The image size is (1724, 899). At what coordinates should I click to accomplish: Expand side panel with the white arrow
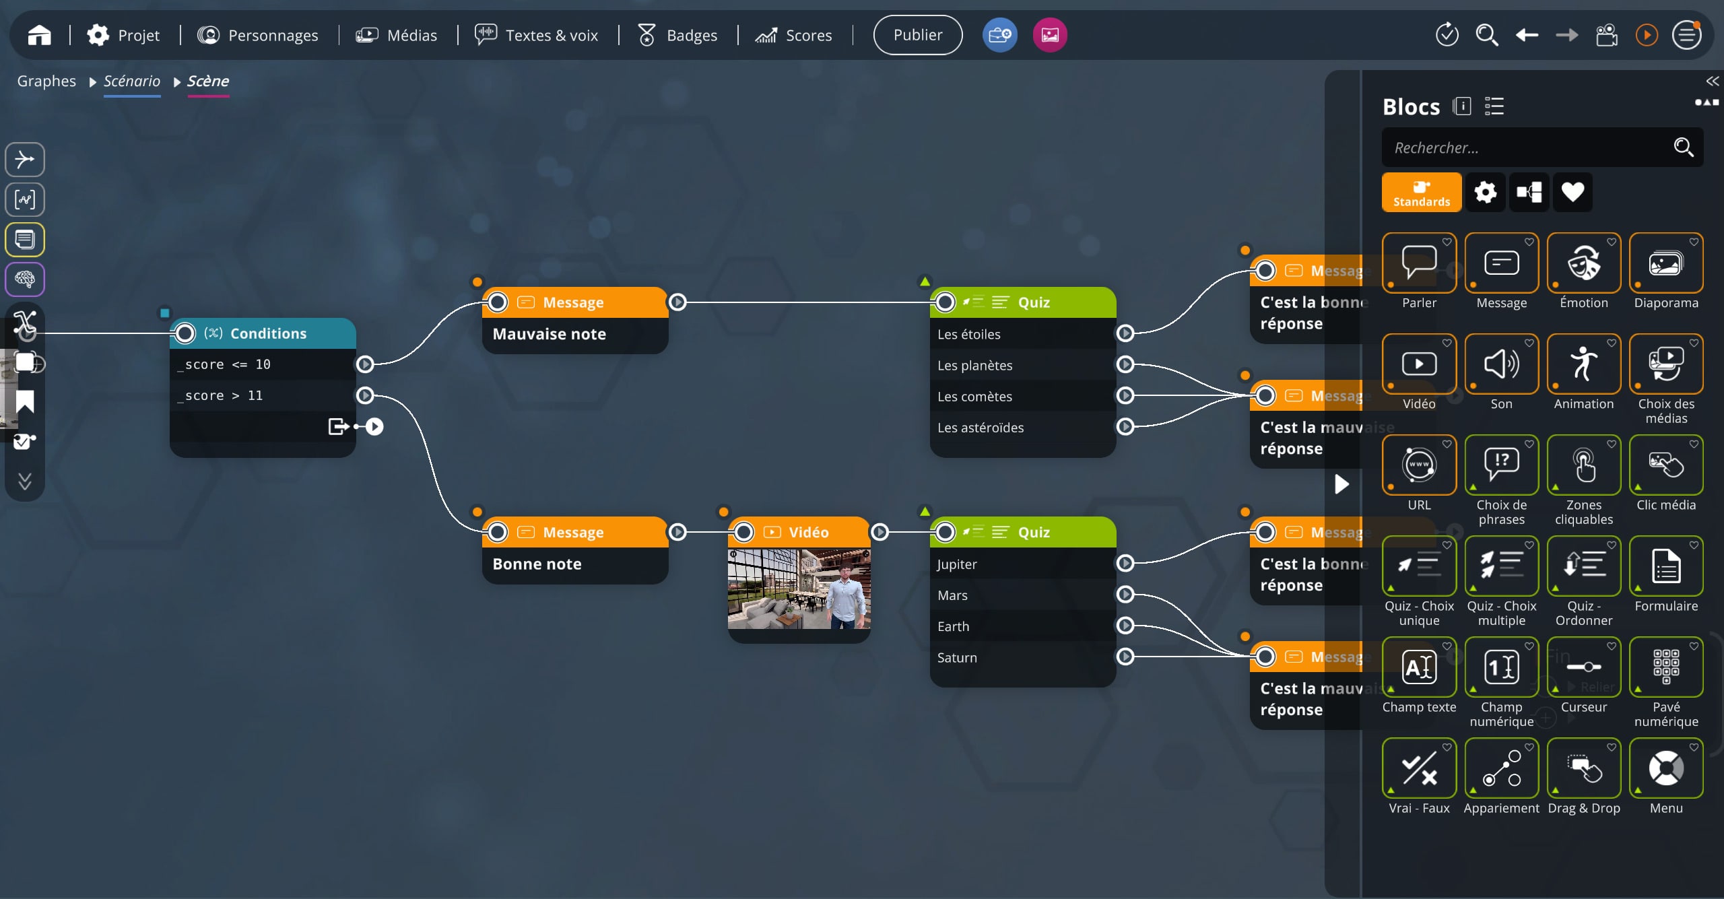click(x=1341, y=484)
